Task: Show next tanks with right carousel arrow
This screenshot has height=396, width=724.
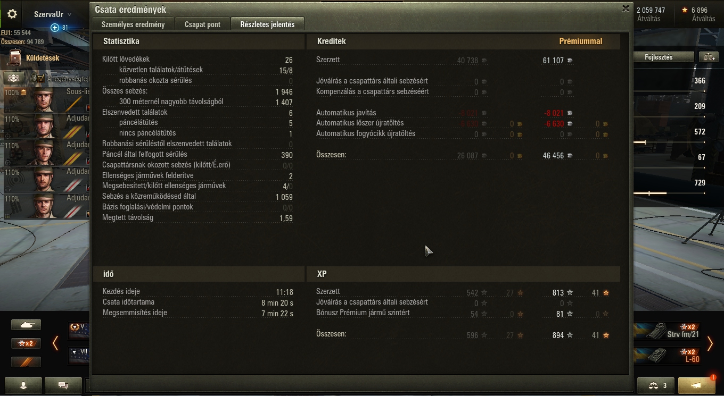Action: [710, 343]
